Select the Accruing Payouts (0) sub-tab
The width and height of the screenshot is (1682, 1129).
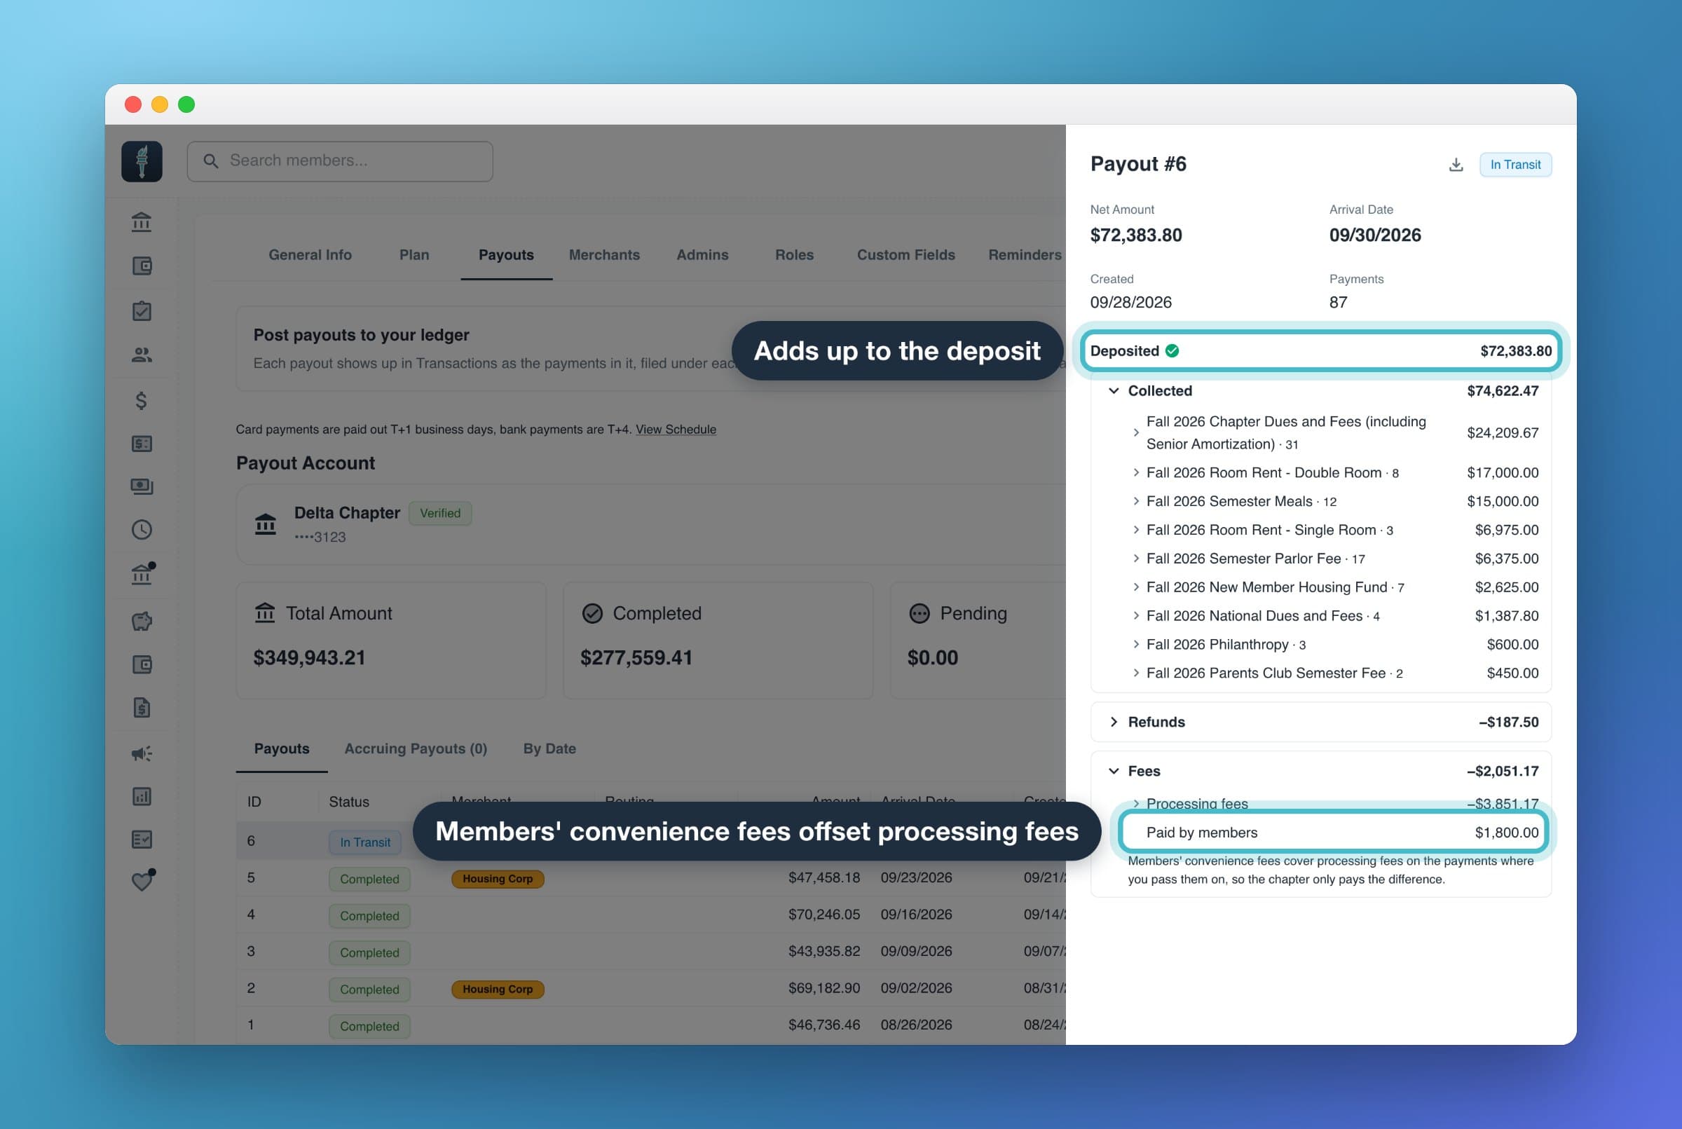pos(416,749)
